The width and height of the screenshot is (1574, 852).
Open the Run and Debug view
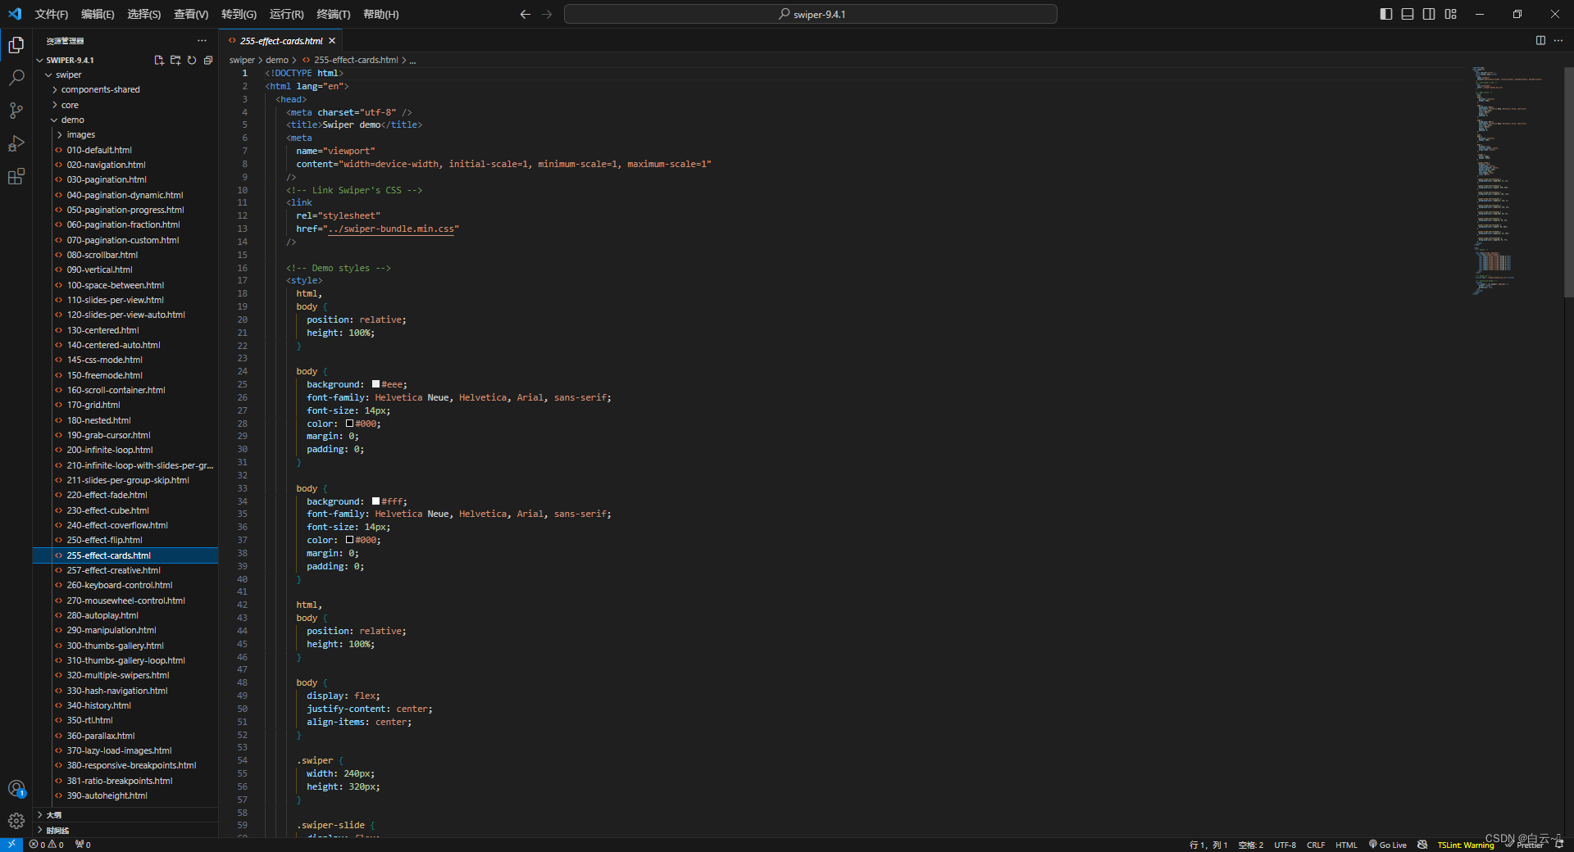pos(16,143)
